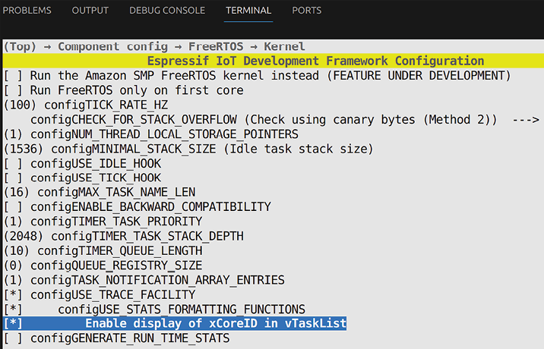Toggle configENABLE_BACKWARD_COMPATIBILITY checkbox
This screenshot has width=544, height=349.
[13, 207]
